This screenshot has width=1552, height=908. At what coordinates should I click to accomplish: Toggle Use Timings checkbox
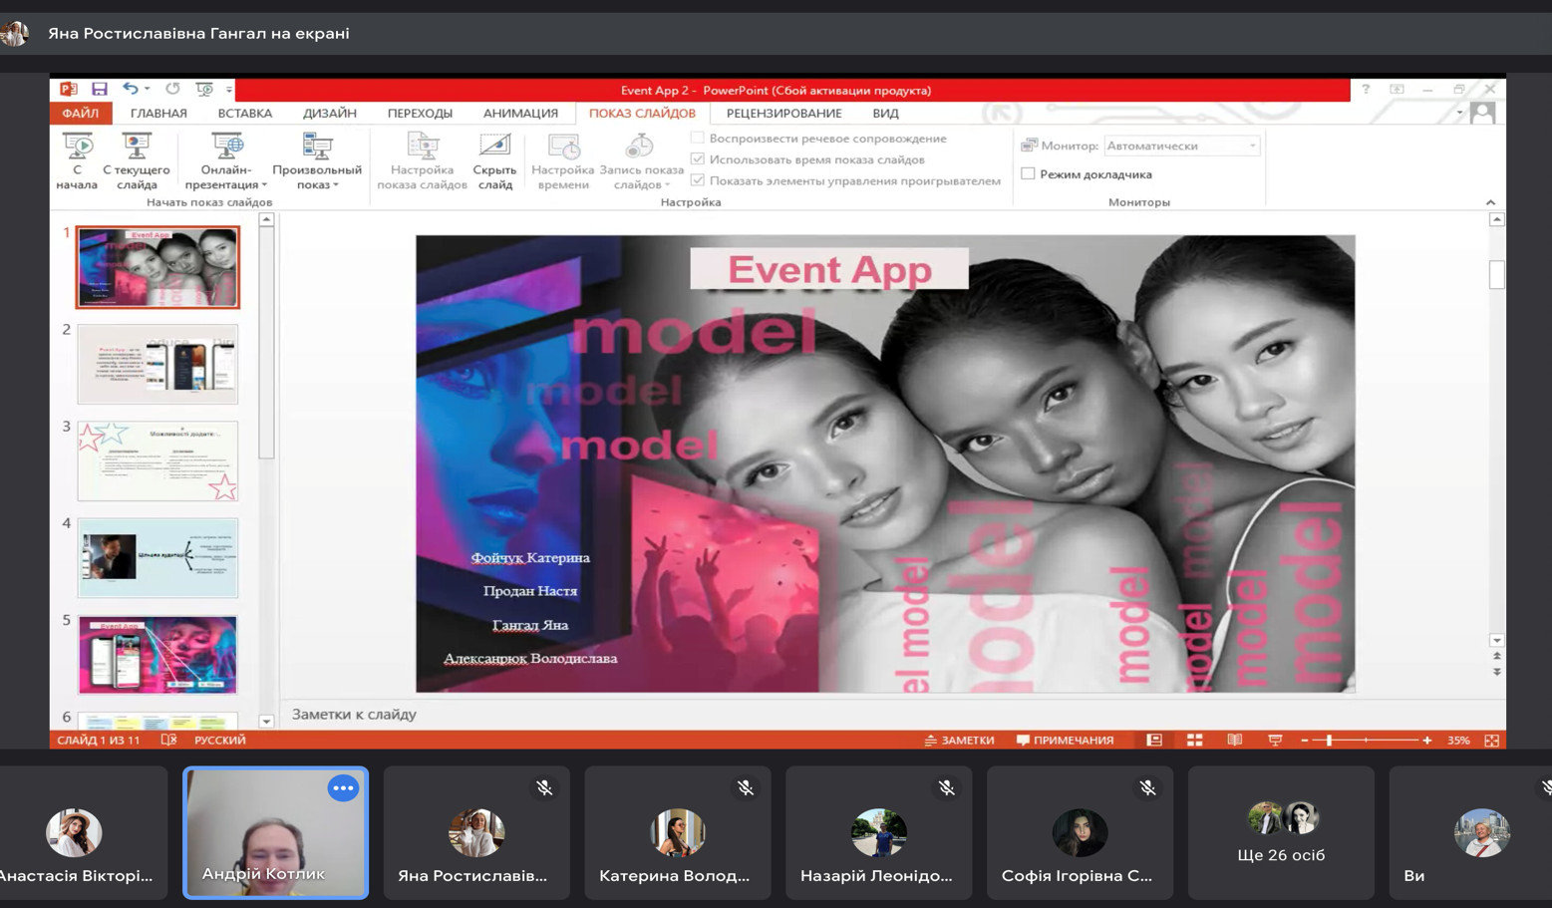coord(698,159)
